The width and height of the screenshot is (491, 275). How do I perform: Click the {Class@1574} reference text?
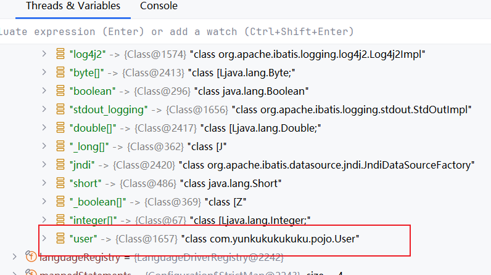tap(155, 54)
